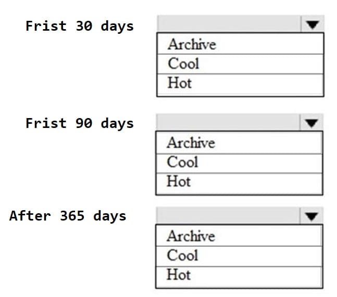This screenshot has height=297, width=337.
Task: Click the "Frist 30 days" label
Action: (x=79, y=26)
